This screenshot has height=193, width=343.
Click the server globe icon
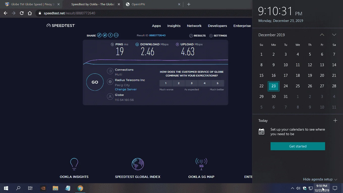pyautogui.click(x=110, y=82)
